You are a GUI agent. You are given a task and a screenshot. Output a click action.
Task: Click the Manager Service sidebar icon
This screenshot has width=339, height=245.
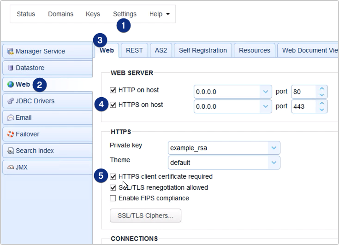click(x=10, y=52)
